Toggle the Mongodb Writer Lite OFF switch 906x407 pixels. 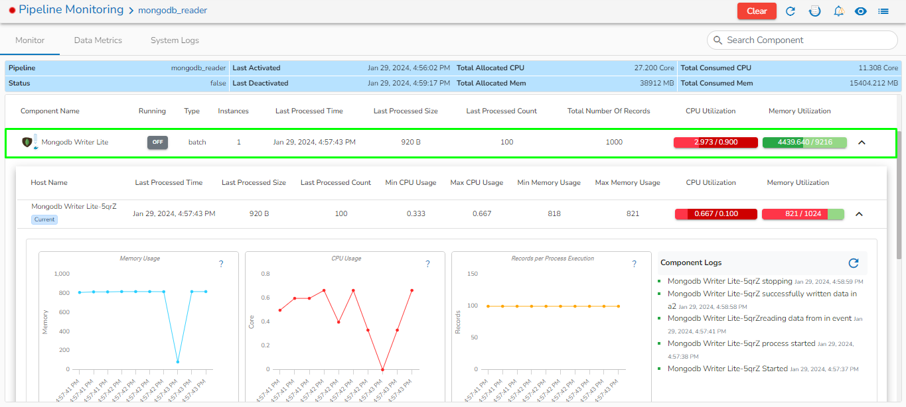pos(157,143)
